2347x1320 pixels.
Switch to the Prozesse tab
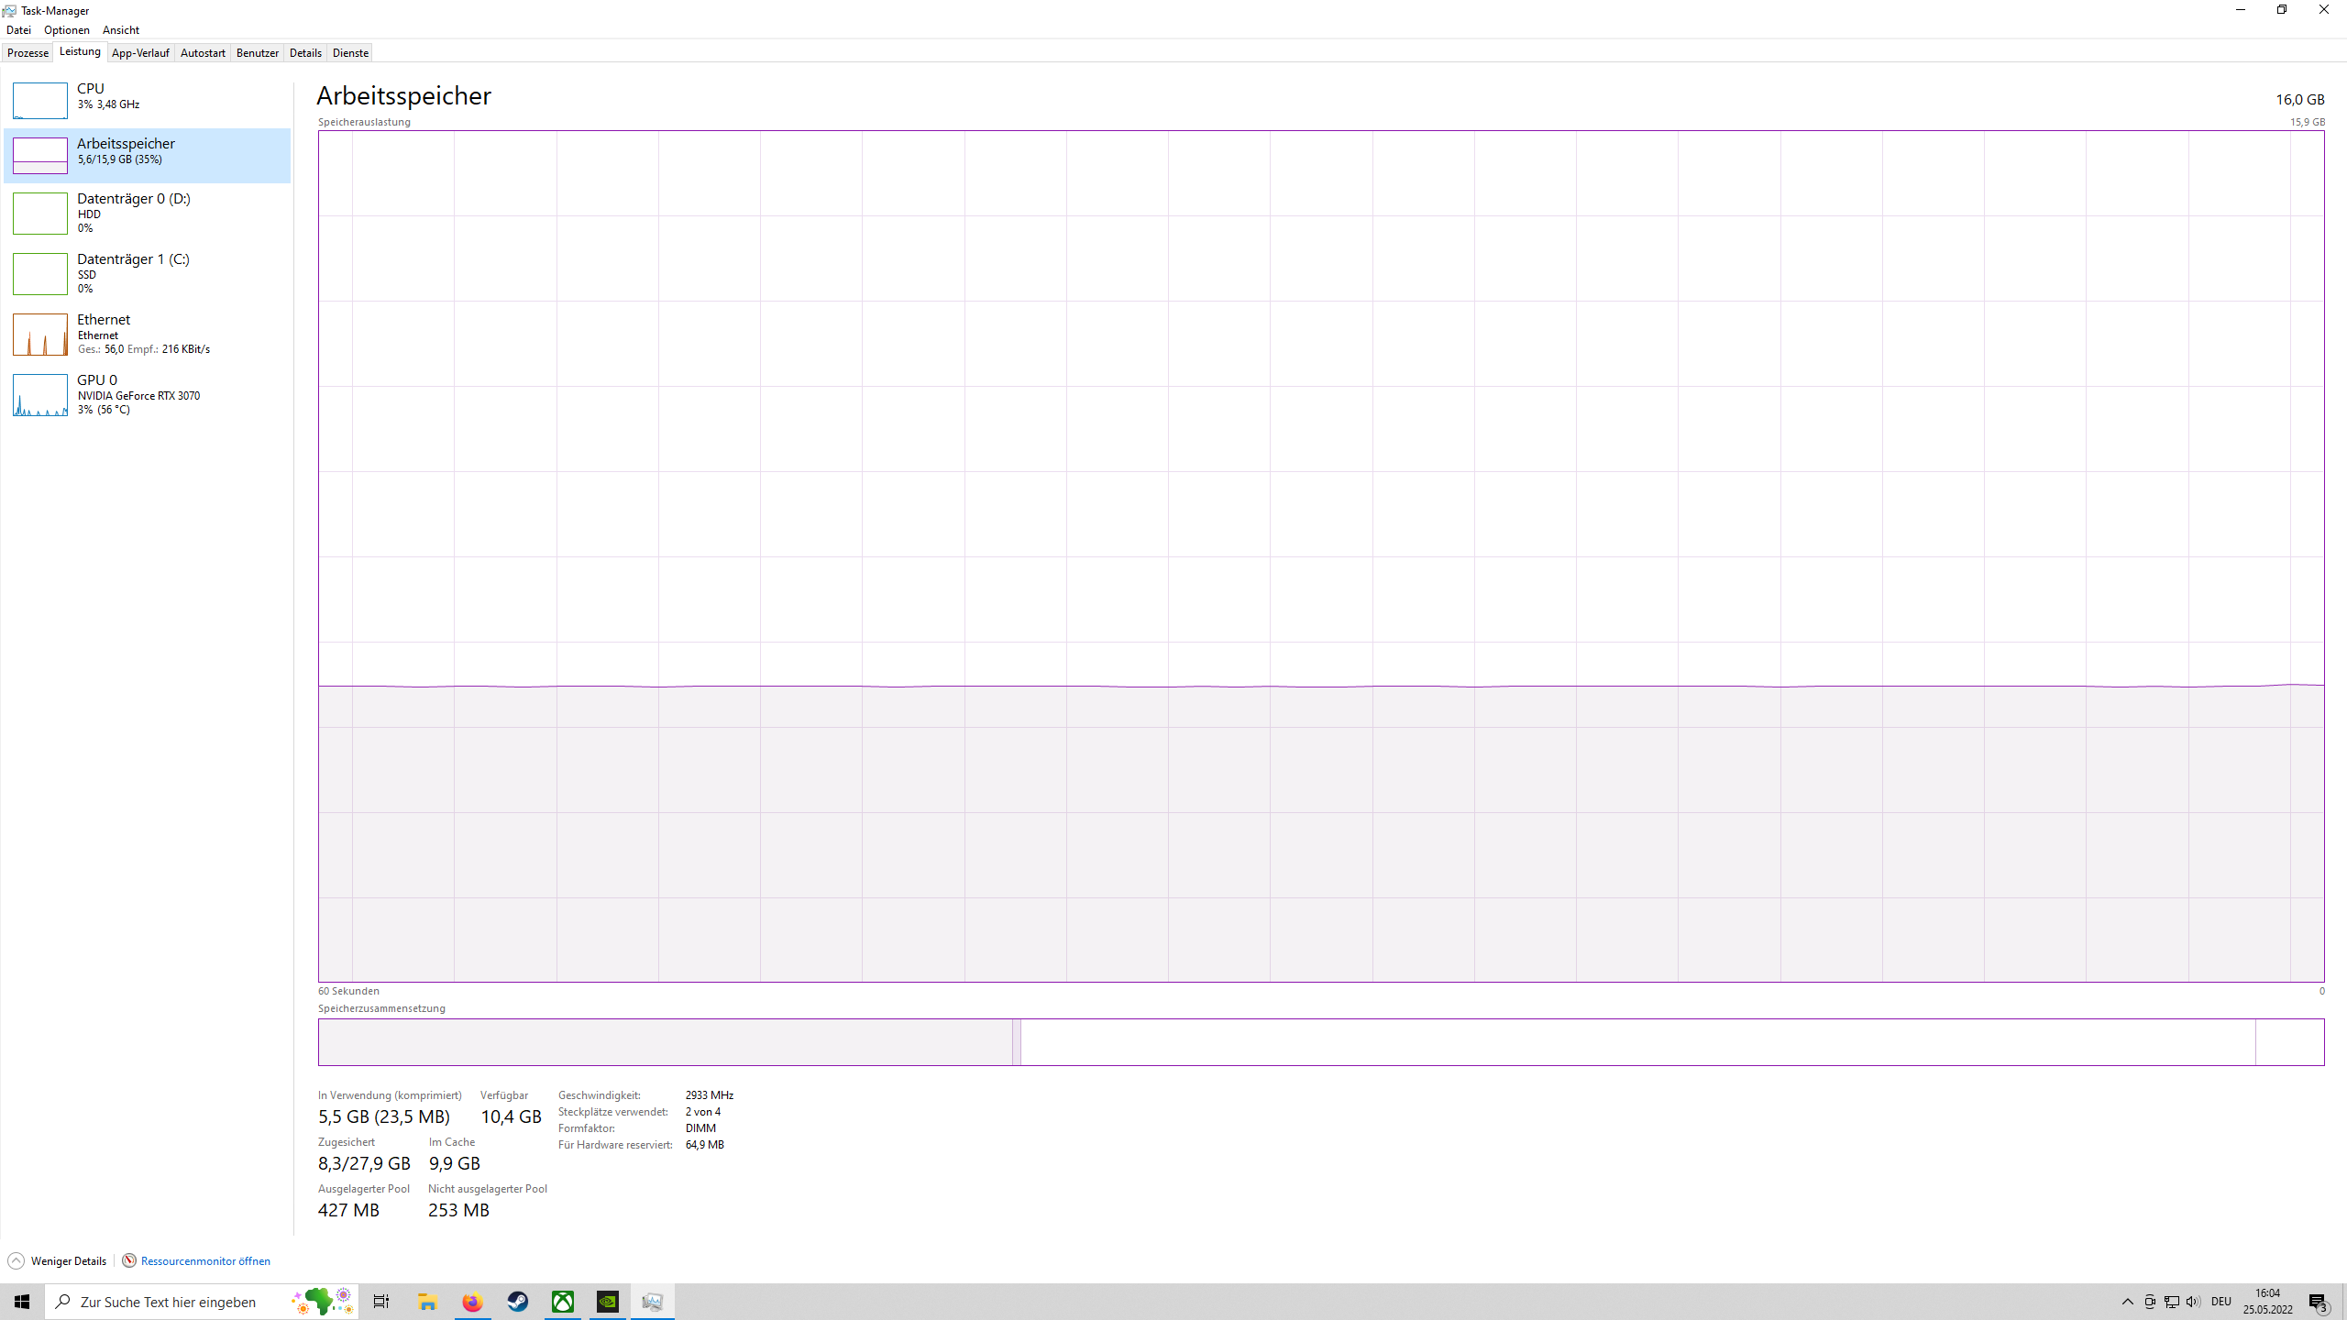click(28, 53)
